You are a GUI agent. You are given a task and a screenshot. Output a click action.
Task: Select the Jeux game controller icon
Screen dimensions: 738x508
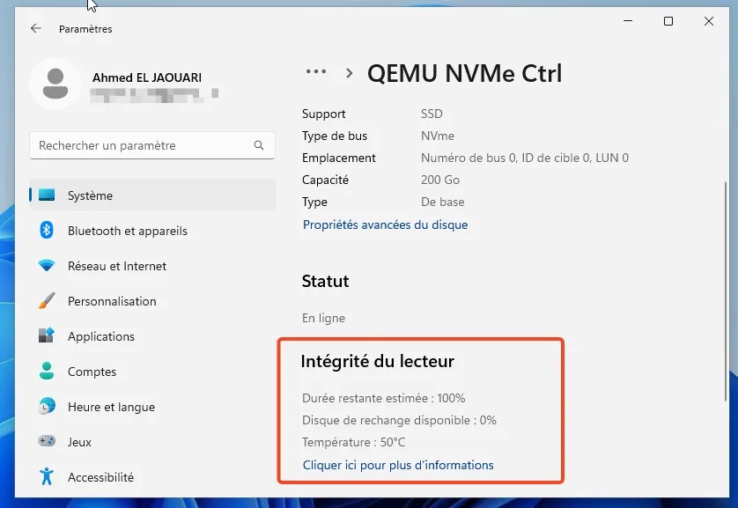[x=49, y=442]
